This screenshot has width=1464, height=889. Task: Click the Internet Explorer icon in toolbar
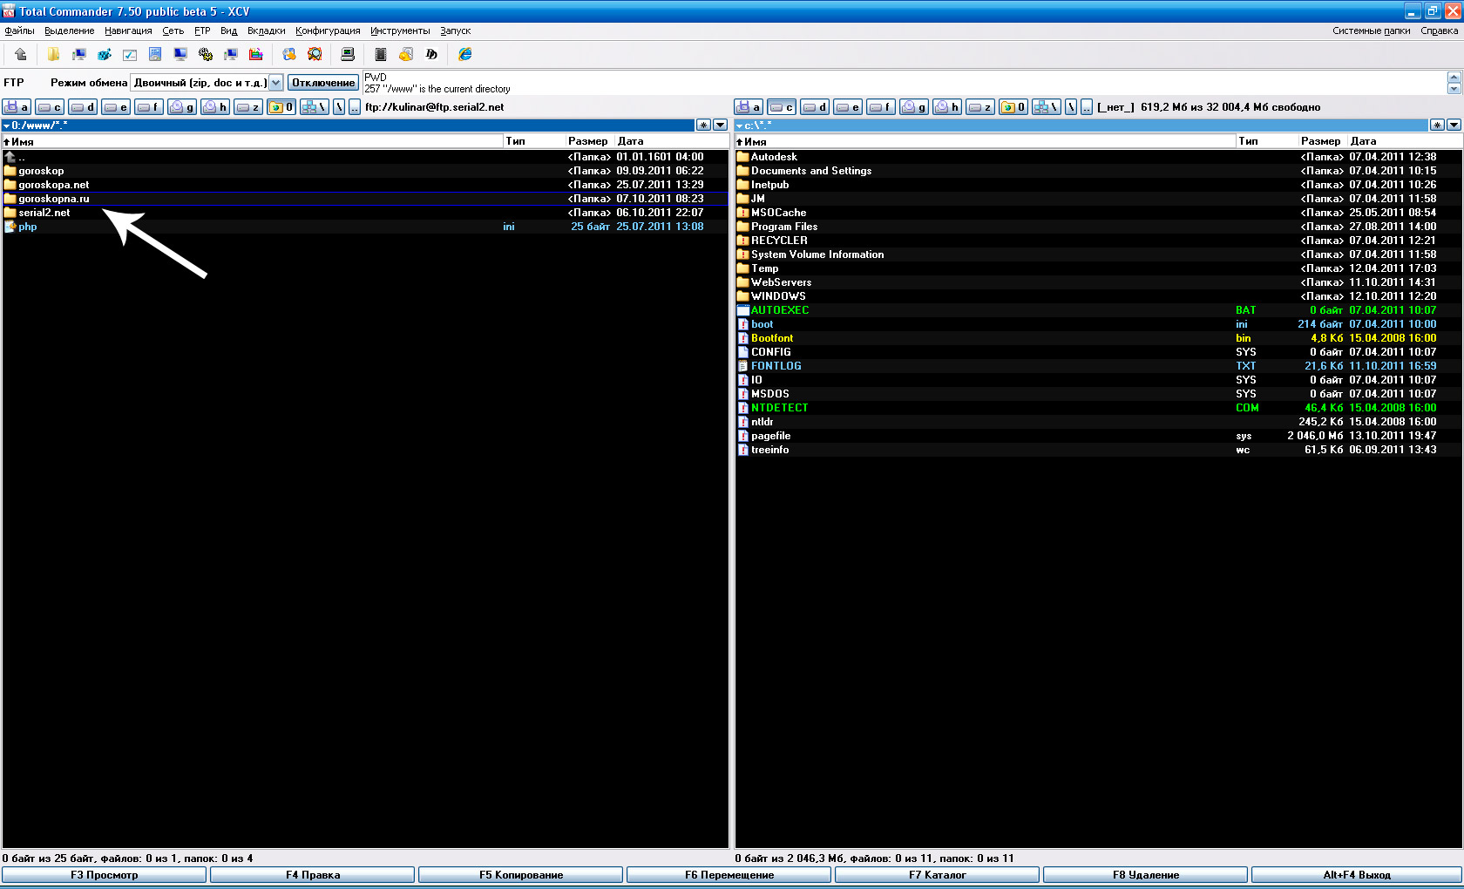pyautogui.click(x=465, y=54)
